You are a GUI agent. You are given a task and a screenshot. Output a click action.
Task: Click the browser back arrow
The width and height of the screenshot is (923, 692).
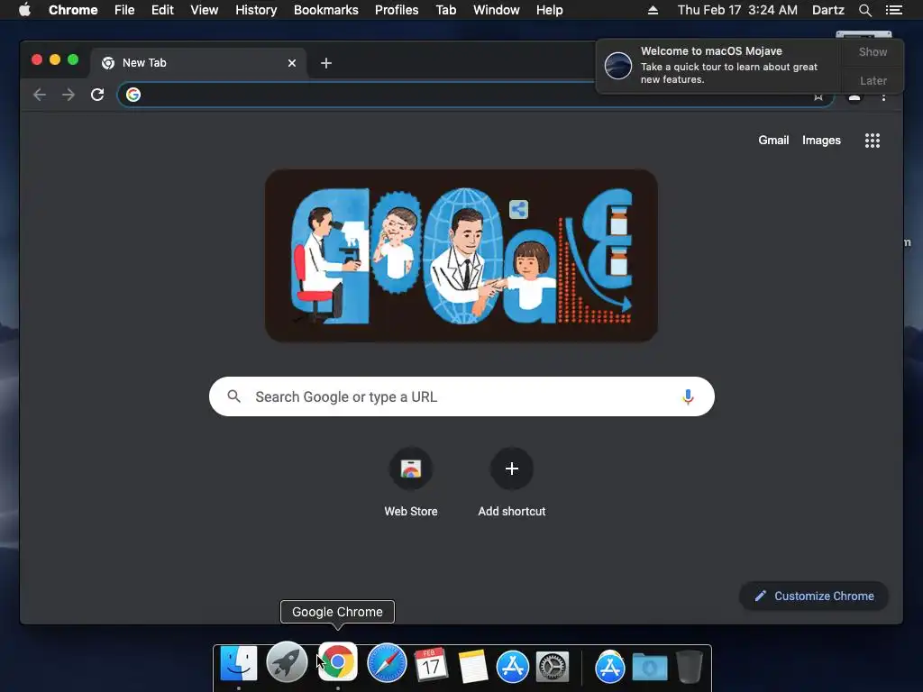pyautogui.click(x=40, y=95)
